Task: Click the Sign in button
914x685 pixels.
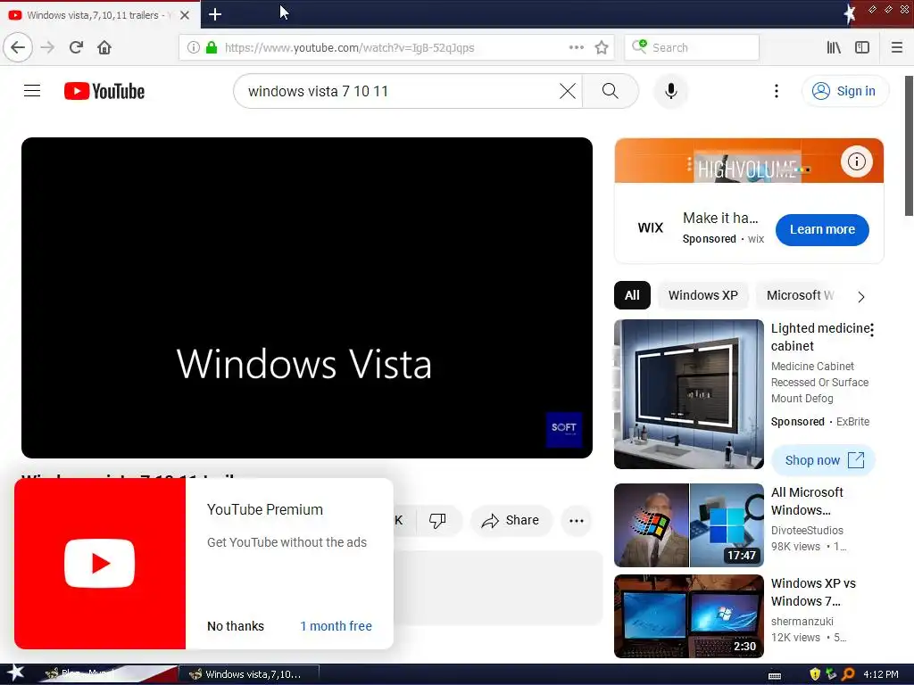Action: point(845,91)
